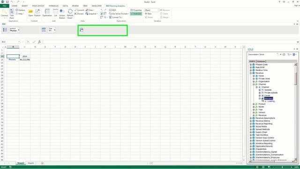Viewport: 300px width, 169px height.
Task: Switch to the HOME ribbon tab
Action: [15, 6]
